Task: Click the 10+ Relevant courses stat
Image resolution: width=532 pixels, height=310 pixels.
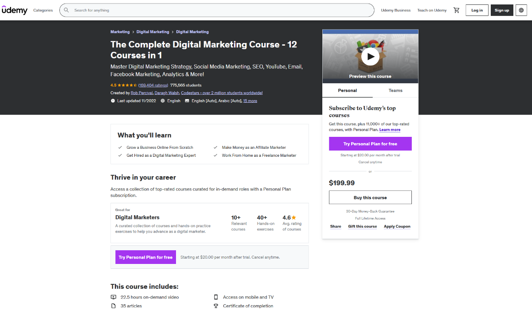Action: coord(239,223)
